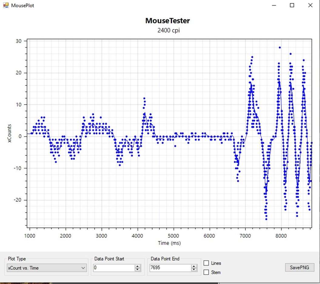The width and height of the screenshot is (320, 284).
Task: Minimize the MousePlot window
Action: pyautogui.click(x=274, y=5)
